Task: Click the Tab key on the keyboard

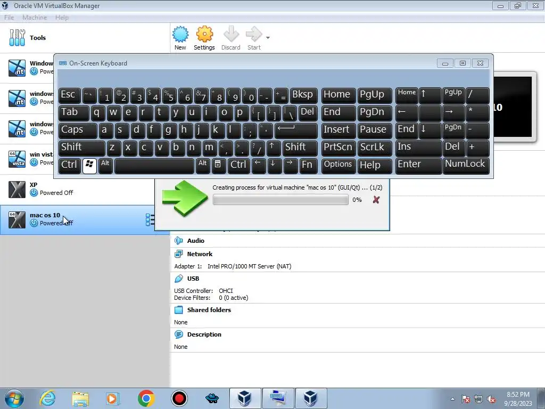Action: (73, 113)
